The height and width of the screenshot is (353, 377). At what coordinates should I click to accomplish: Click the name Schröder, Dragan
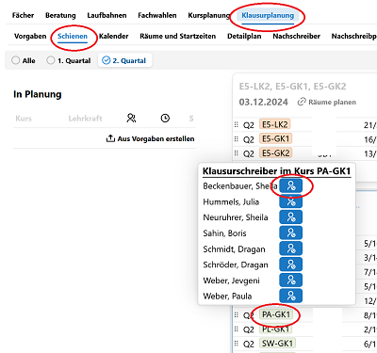[x=236, y=265]
